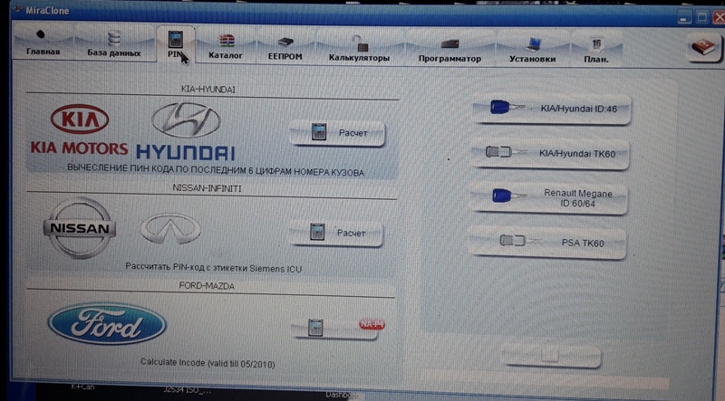
Task: Switch to the База данных tab
Action: [x=114, y=43]
